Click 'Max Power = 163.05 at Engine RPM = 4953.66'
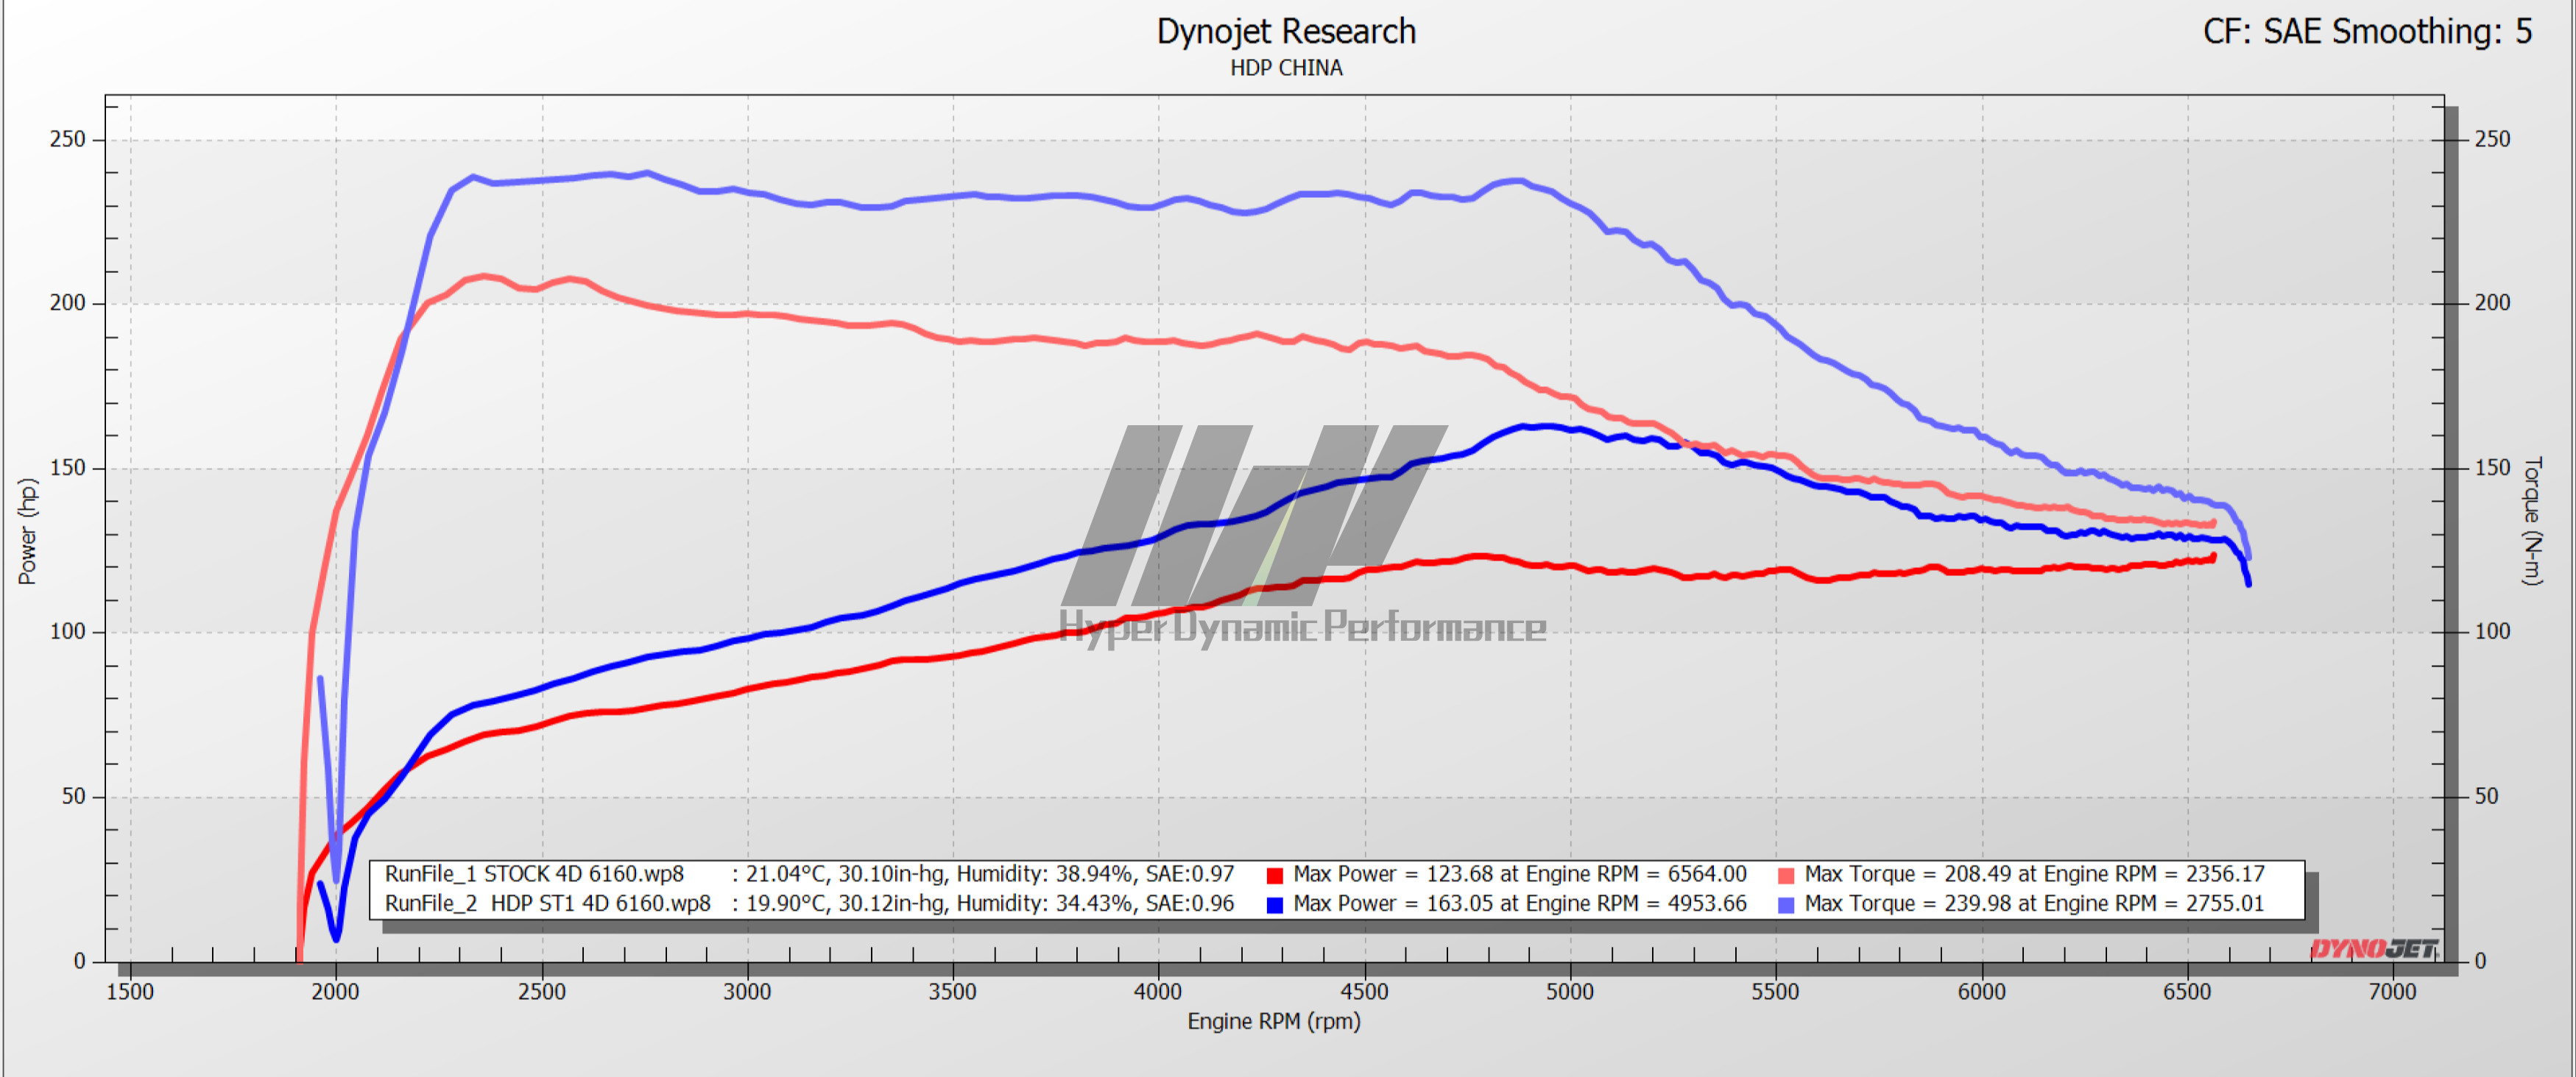 click(1520, 903)
